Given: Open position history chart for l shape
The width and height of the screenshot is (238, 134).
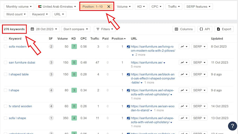Looking at the screenshot, I should (184, 90).
